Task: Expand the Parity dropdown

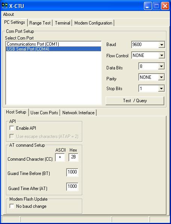Action: coord(161,77)
